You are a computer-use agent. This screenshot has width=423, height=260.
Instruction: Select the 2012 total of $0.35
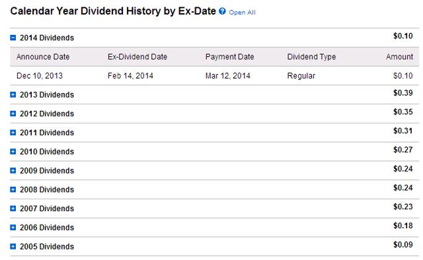click(x=403, y=112)
